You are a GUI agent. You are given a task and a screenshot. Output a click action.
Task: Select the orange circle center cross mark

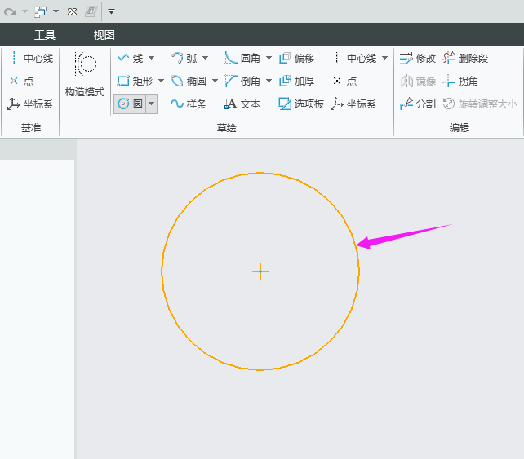tap(260, 271)
